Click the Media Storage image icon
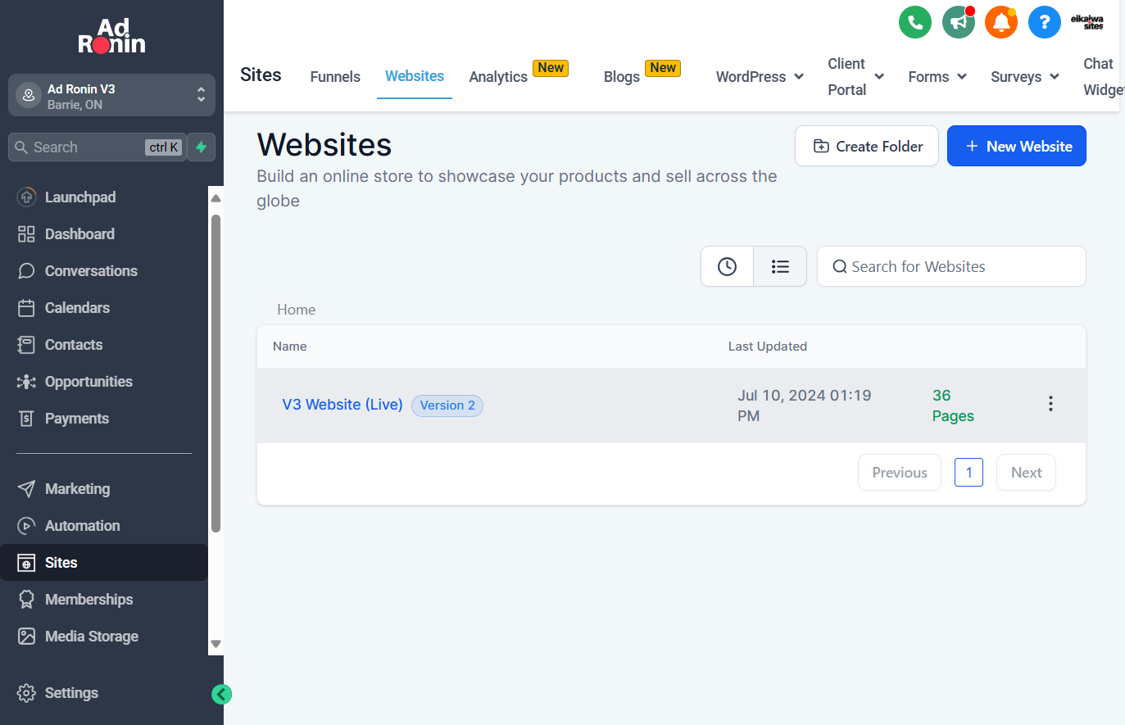This screenshot has height=725, width=1125. click(27, 637)
